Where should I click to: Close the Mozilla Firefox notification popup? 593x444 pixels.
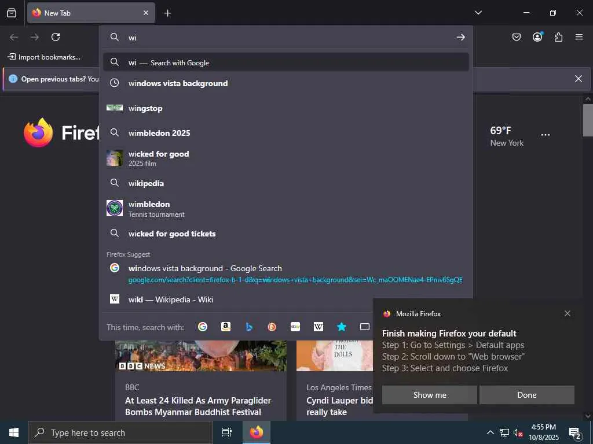pyautogui.click(x=568, y=313)
